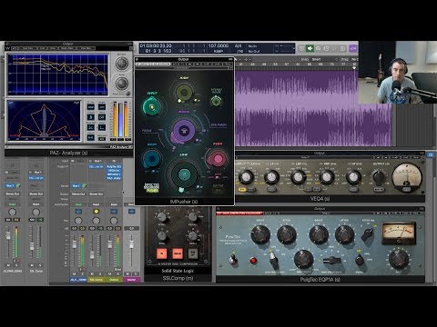This screenshot has width=437, height=327.
Task: Click the purple icon in transport bar
Action: (x=352, y=48)
